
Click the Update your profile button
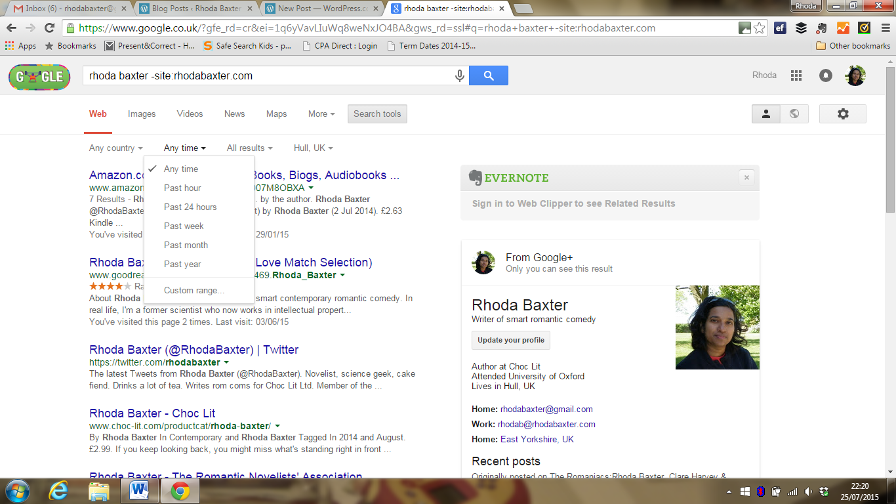click(511, 340)
